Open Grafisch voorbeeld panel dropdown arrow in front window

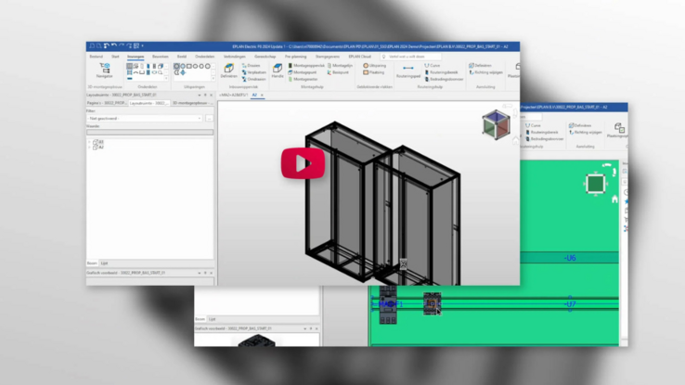click(x=200, y=273)
